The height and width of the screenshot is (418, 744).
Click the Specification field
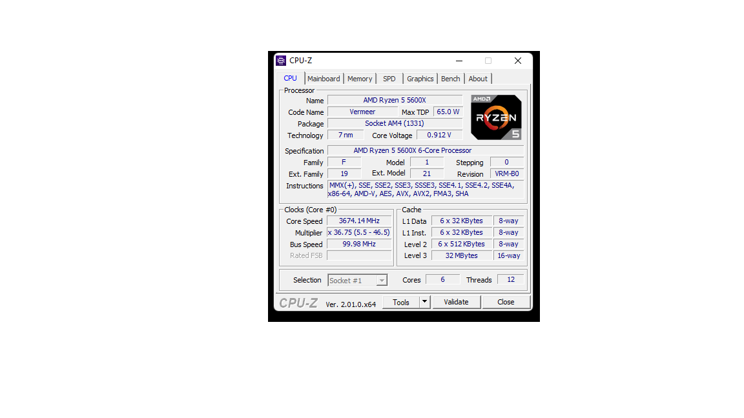(426, 151)
